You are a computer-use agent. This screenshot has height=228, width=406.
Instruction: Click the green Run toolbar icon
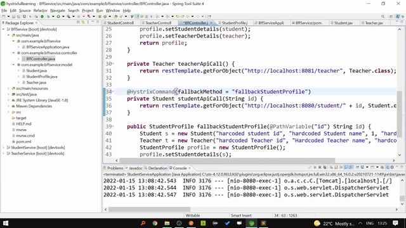(x=58, y=16)
